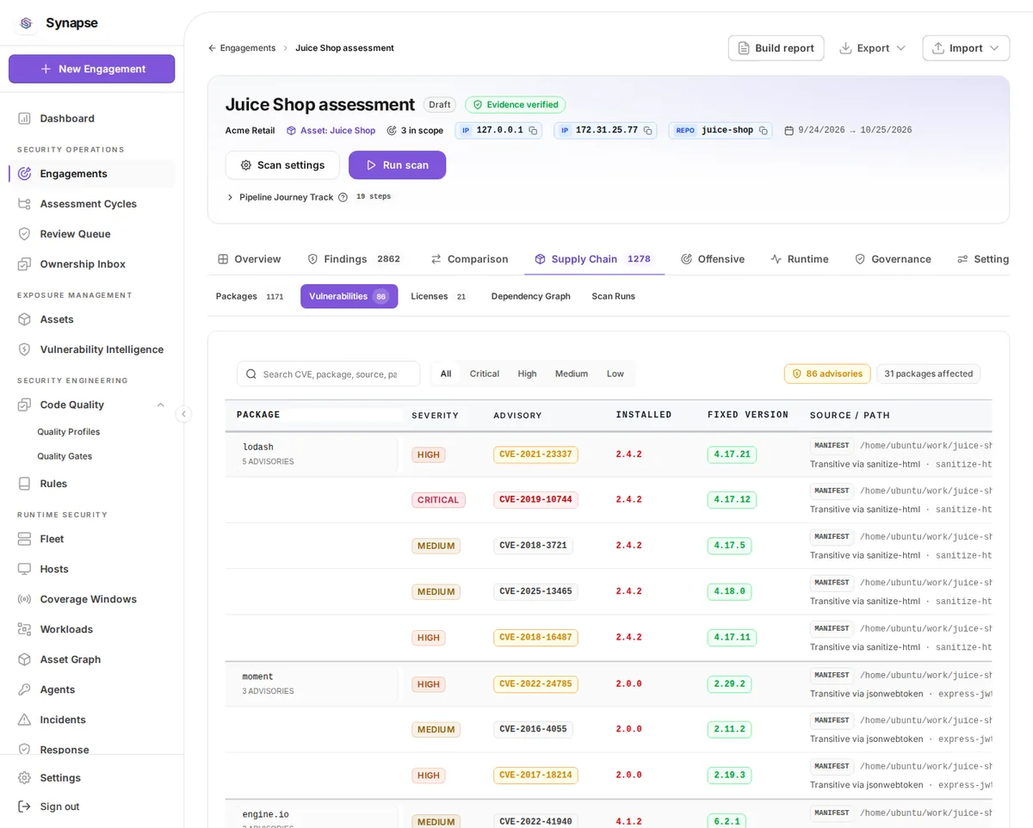Go to Assessment Cycles

click(x=91, y=203)
